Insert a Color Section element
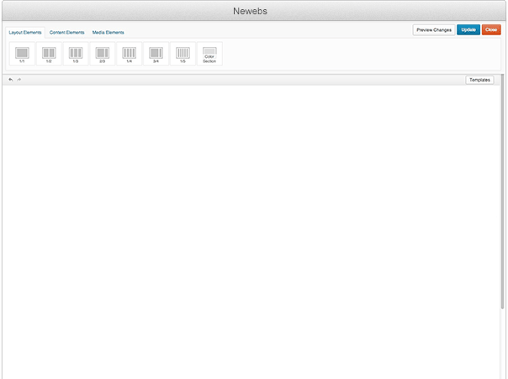 click(x=209, y=55)
